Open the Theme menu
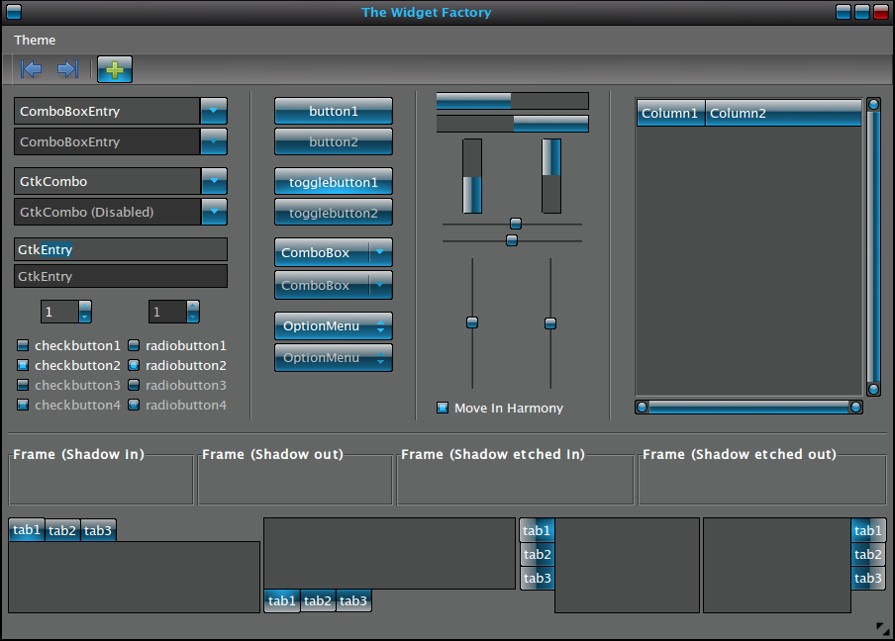 (35, 40)
